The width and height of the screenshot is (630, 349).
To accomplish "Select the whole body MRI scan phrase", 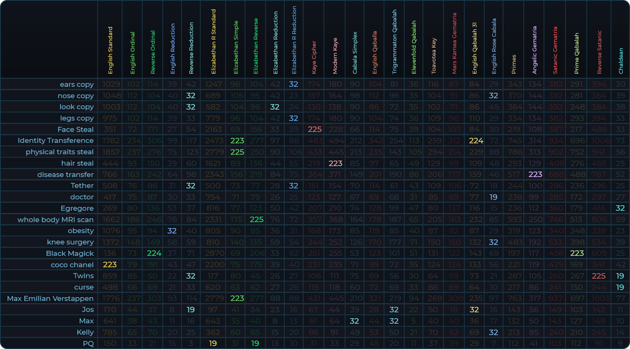I will pyautogui.click(x=55, y=220).
